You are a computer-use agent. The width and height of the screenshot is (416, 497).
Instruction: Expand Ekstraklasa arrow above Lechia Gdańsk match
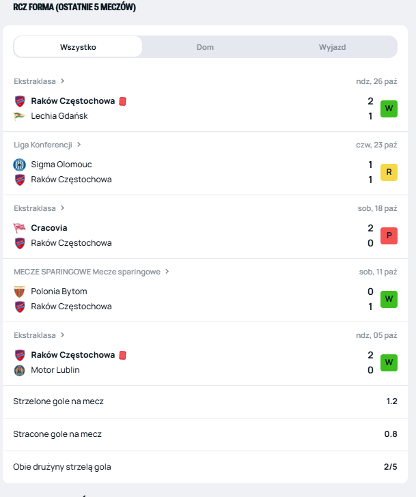[62, 81]
